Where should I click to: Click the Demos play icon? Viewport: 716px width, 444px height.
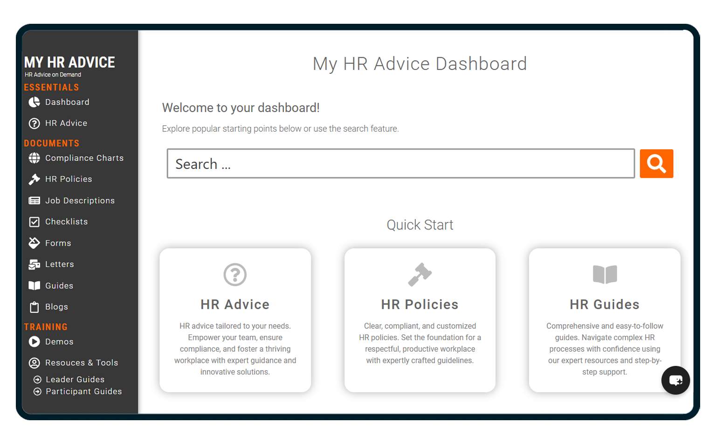[34, 342]
